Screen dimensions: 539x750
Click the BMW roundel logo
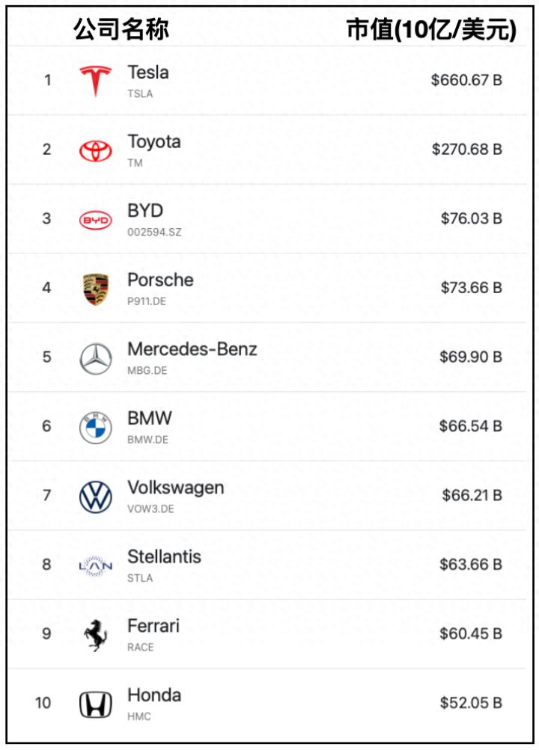(96, 428)
